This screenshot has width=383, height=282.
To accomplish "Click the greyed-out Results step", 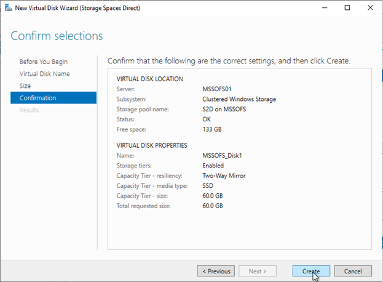I will click(29, 110).
